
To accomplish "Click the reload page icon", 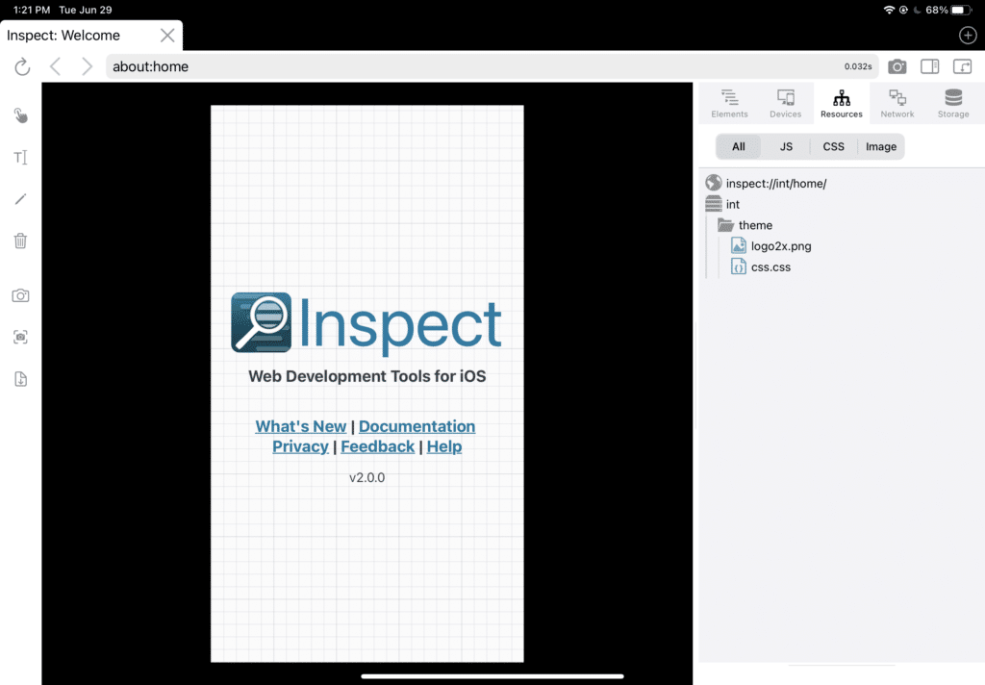I will [22, 66].
